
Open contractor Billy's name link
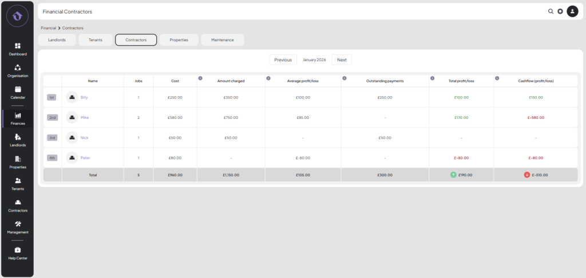click(84, 97)
